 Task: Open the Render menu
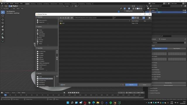pos(12,3)
